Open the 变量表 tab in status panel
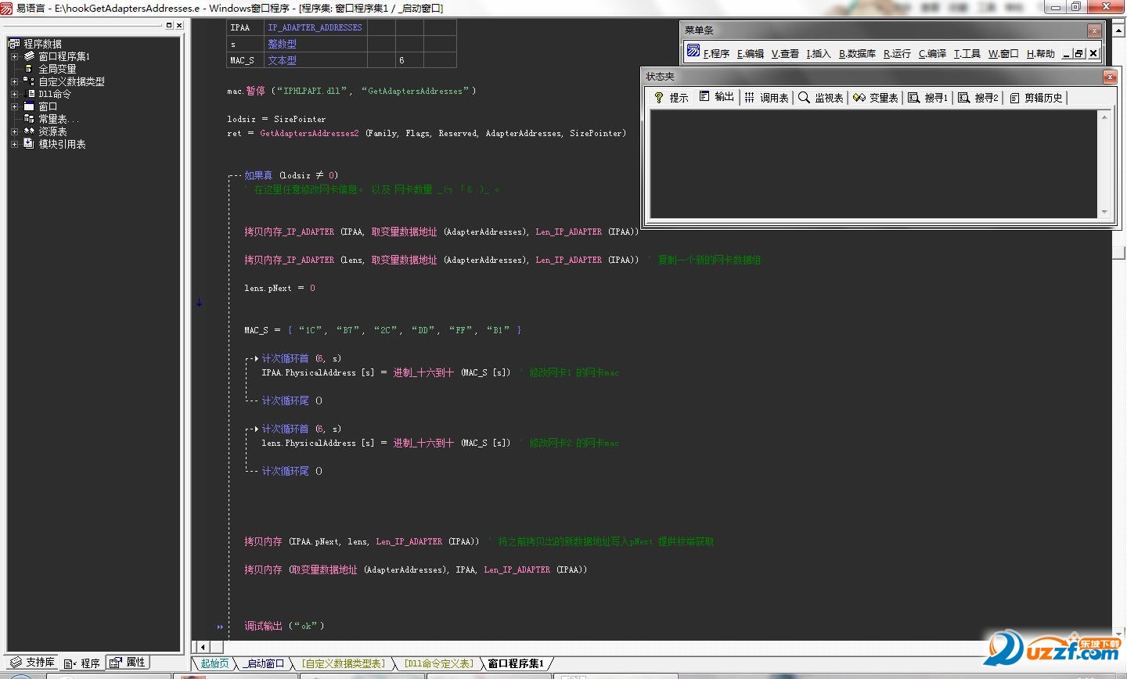The height and width of the screenshot is (679, 1127). tap(875, 98)
